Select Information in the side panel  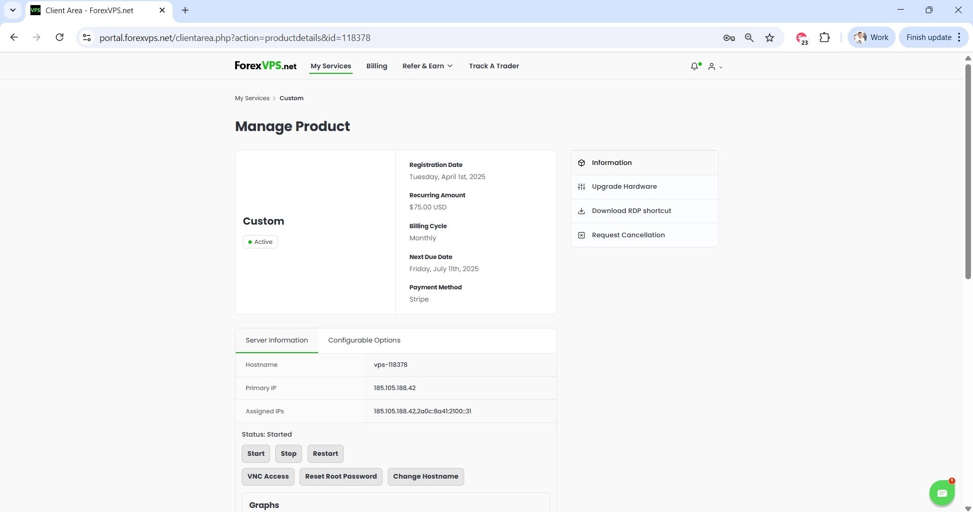coord(645,163)
